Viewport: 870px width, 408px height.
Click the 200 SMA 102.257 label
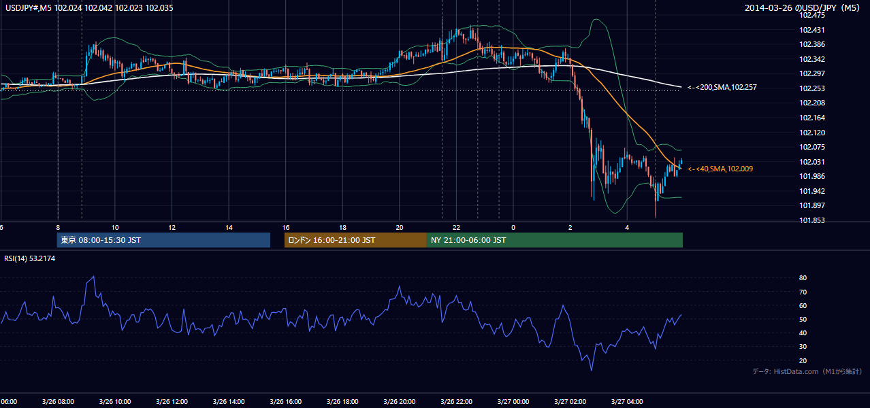[x=722, y=88]
